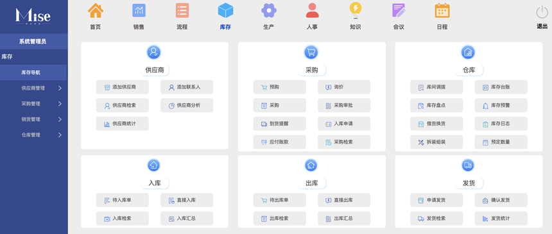
Task: Click the 采购 shopping cart circular icon
Action: [x=311, y=52]
